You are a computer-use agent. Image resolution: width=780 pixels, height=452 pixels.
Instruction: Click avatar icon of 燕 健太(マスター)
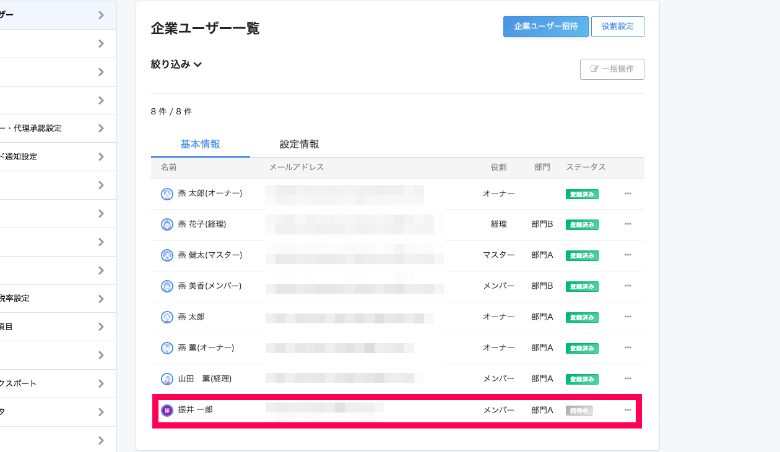(167, 255)
